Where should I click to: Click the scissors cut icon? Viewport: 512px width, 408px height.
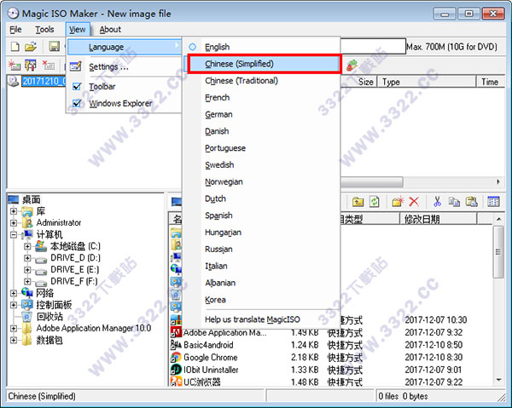(437, 202)
